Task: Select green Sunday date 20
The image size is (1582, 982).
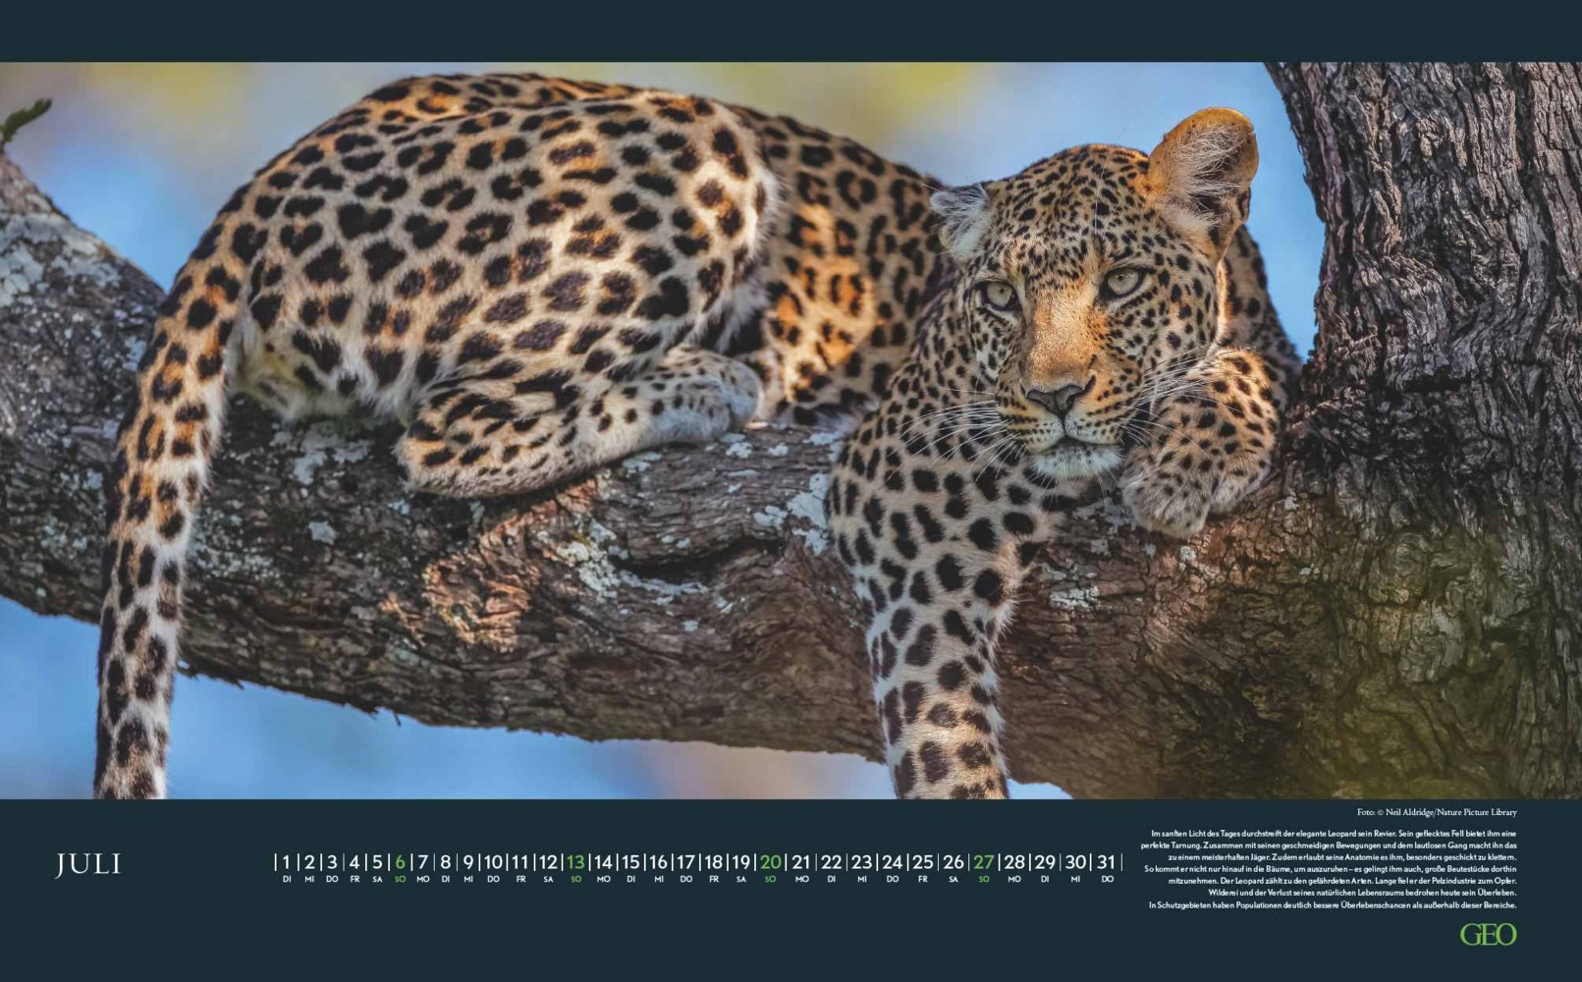Action: [771, 862]
